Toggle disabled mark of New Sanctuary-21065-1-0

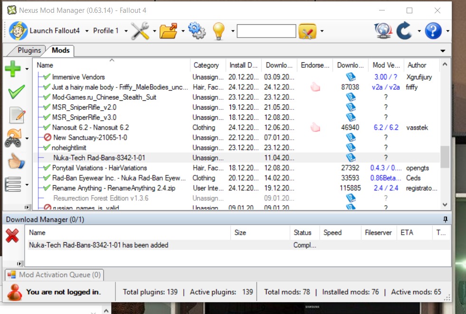coord(48,138)
